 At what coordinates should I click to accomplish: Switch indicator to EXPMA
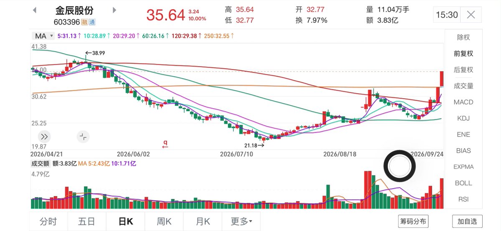coord(463,167)
